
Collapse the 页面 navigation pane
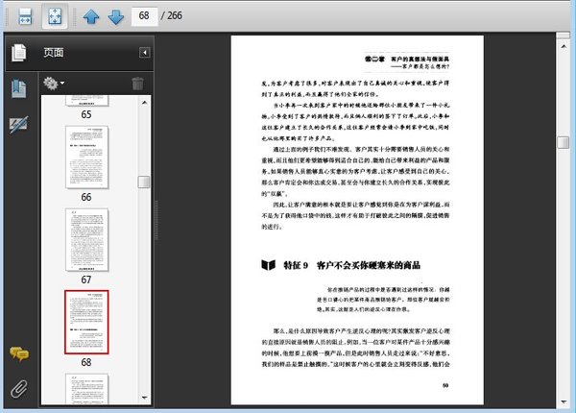pyautogui.click(x=144, y=53)
